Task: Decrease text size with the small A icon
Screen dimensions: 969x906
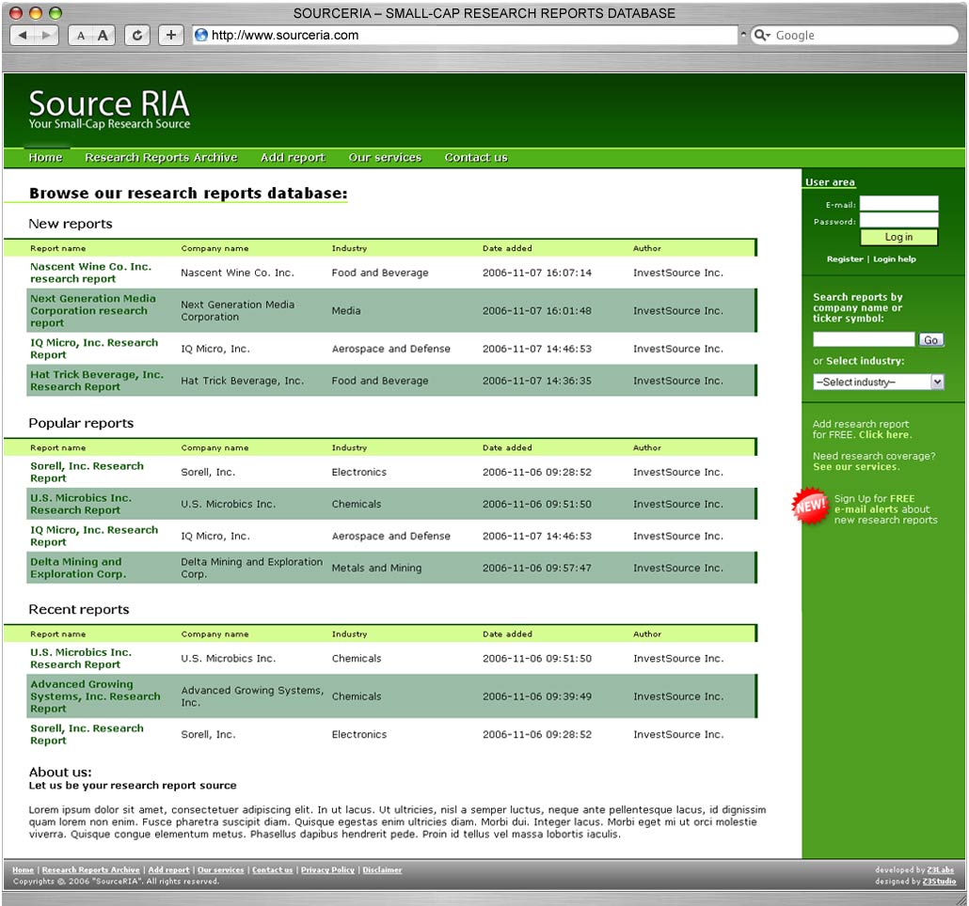Action: (x=81, y=35)
